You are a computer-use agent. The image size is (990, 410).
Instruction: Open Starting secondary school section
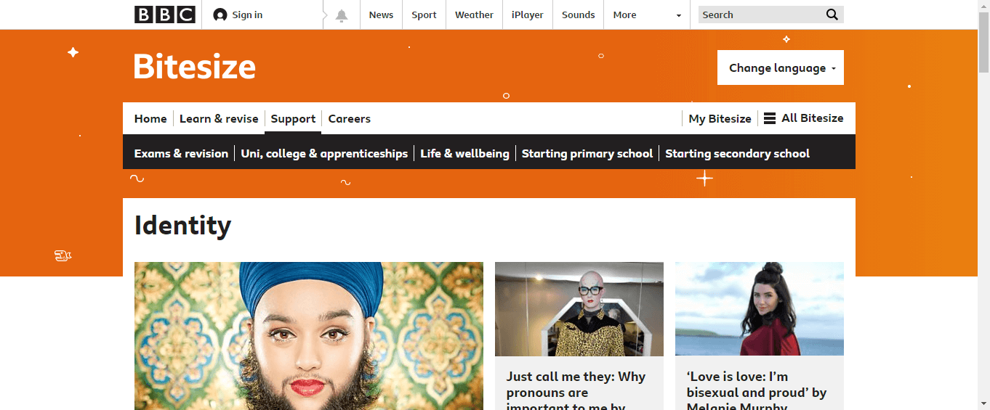point(737,153)
